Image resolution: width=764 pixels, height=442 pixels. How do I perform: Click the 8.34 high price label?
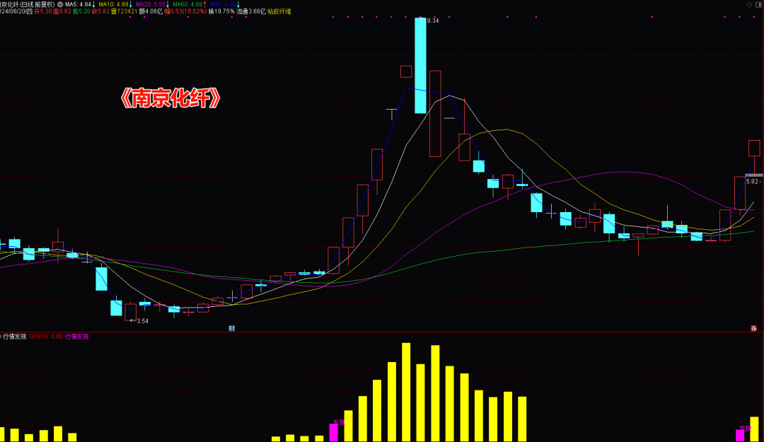coord(433,21)
